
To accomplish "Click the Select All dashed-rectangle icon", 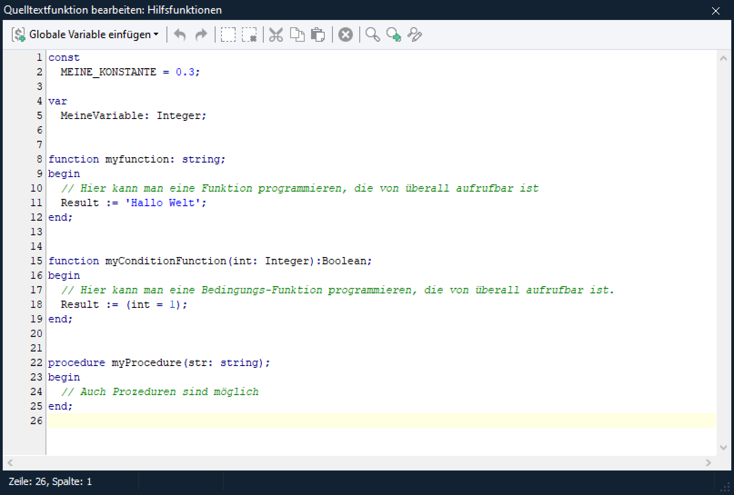I will click(228, 35).
